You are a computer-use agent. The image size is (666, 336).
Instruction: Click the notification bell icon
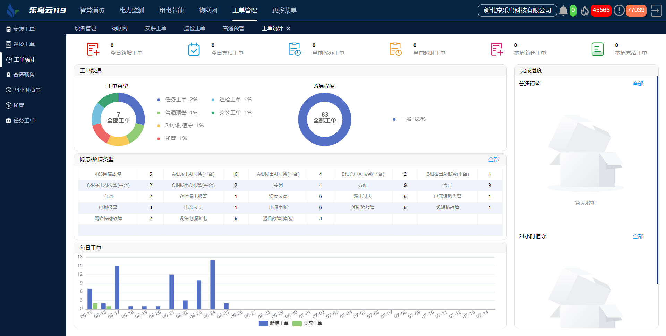tap(563, 11)
